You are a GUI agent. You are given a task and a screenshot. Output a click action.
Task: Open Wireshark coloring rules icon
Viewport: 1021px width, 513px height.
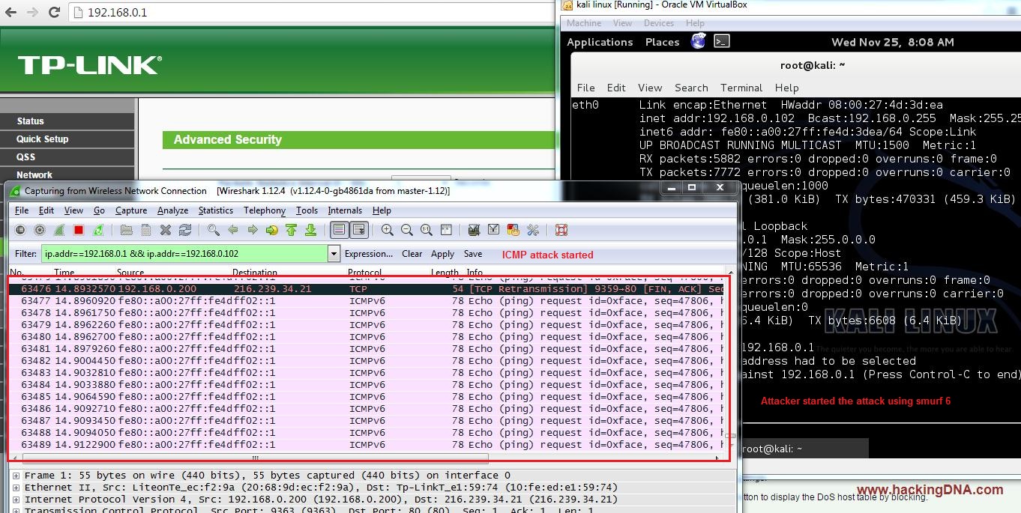[x=513, y=230]
